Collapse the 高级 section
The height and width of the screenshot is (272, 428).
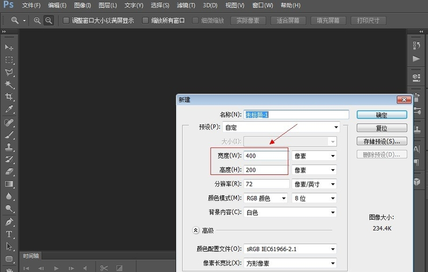(196, 230)
